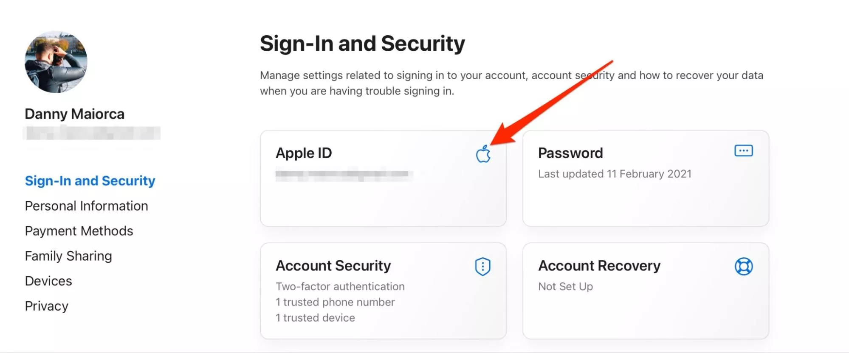Click the Two-factor authentication text
The width and height of the screenshot is (849, 353).
click(340, 286)
